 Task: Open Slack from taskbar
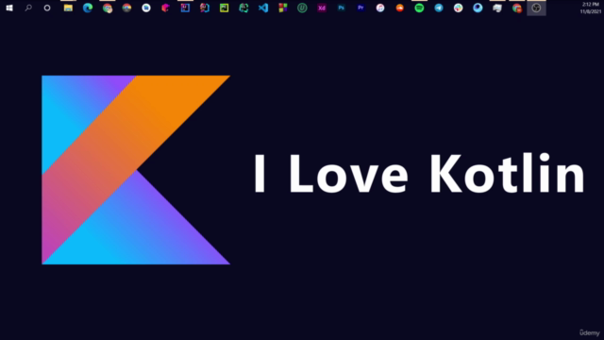click(458, 8)
